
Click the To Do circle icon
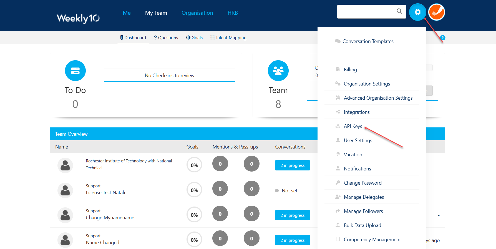[75, 71]
